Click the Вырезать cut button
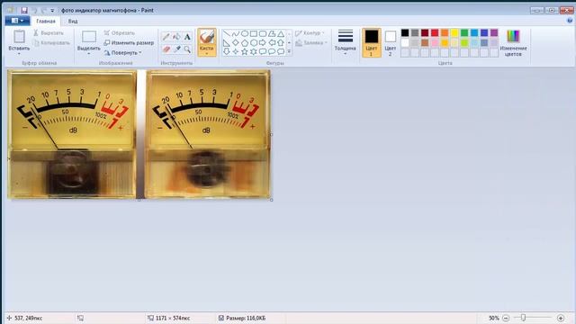The image size is (576, 324). 49,33
